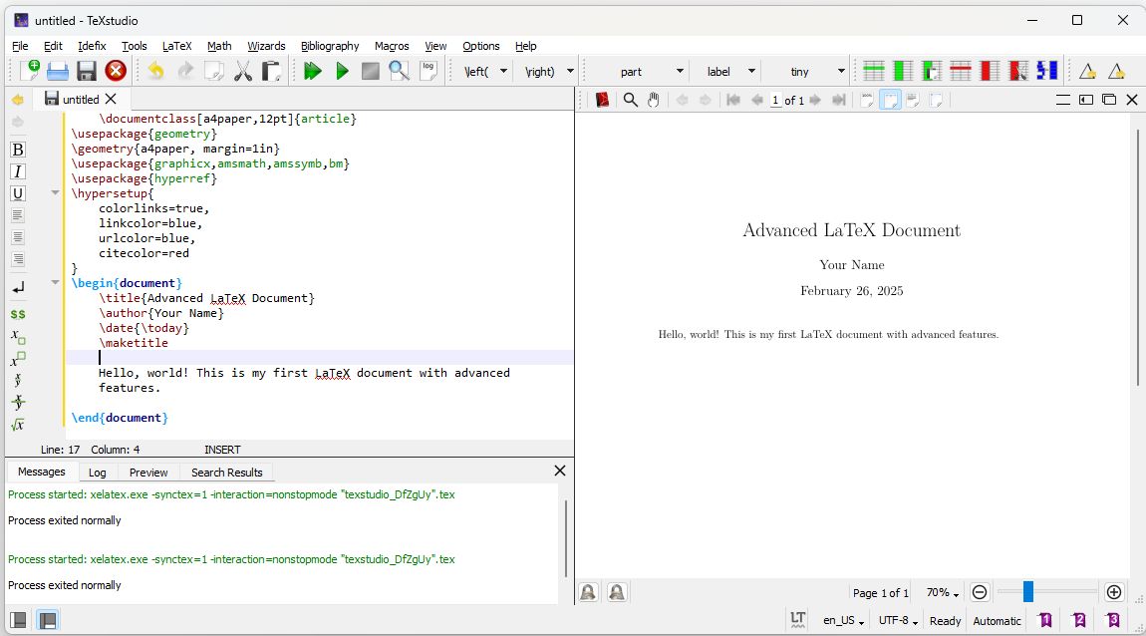The height and width of the screenshot is (636, 1146).
Task: Open the tiny font size dropdown
Action: point(840,71)
